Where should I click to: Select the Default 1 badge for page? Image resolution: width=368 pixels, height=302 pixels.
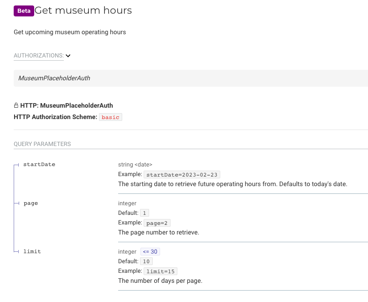(x=144, y=213)
